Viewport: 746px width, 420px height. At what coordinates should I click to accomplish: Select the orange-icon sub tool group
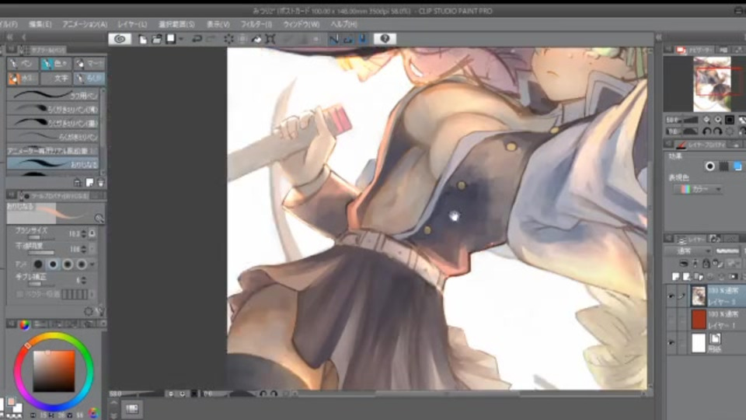[x=22, y=78]
